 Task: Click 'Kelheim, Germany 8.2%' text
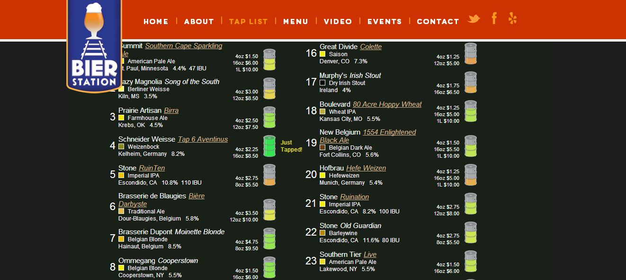tap(152, 154)
